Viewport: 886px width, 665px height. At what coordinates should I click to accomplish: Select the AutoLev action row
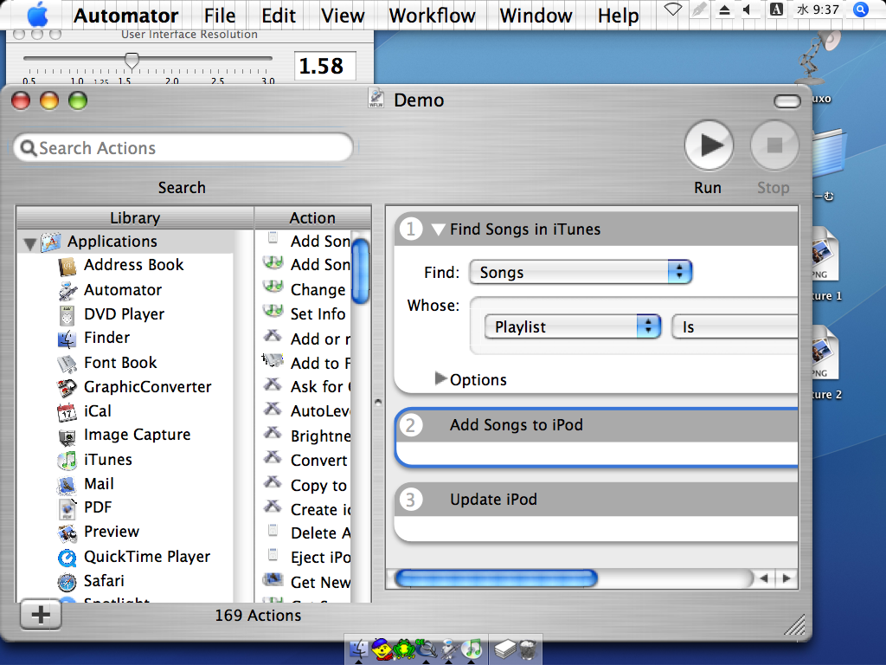[x=304, y=411]
